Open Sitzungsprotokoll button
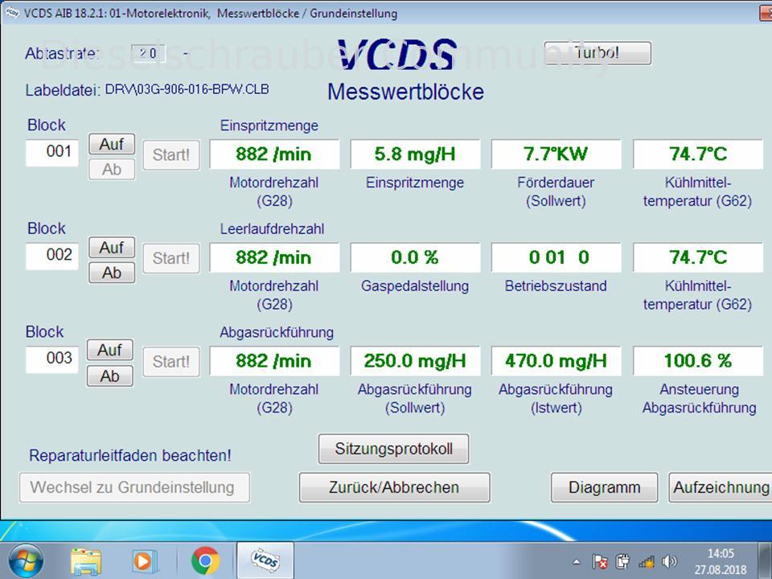 (394, 449)
